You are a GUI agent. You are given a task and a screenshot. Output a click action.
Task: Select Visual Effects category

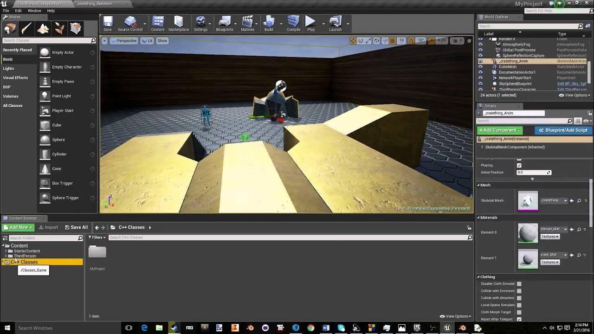pos(15,78)
